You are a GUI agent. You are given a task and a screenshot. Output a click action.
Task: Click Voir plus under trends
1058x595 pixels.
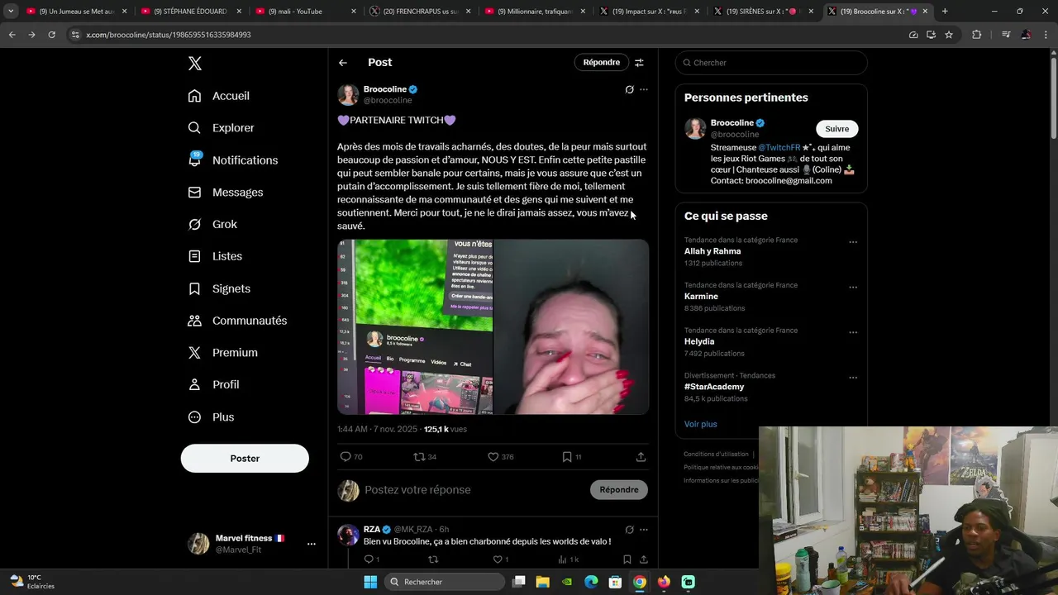click(x=700, y=424)
